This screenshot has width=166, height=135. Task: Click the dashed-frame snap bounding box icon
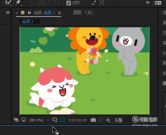pyautogui.click(x=102, y=3)
